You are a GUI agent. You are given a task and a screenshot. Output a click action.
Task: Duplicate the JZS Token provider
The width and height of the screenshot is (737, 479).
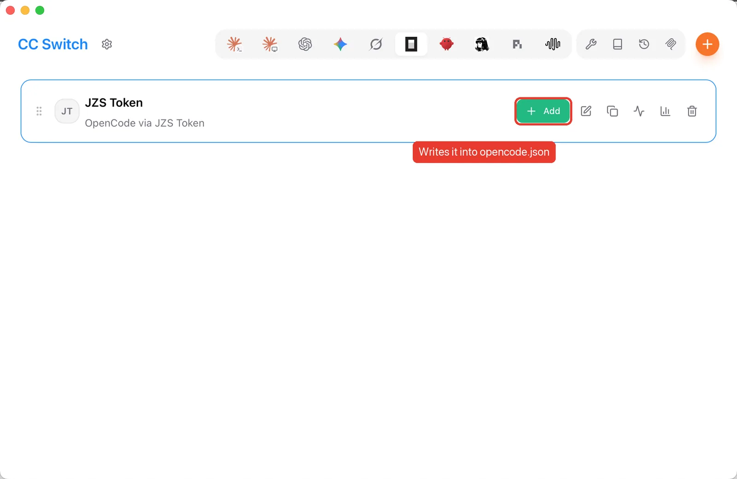tap(612, 111)
